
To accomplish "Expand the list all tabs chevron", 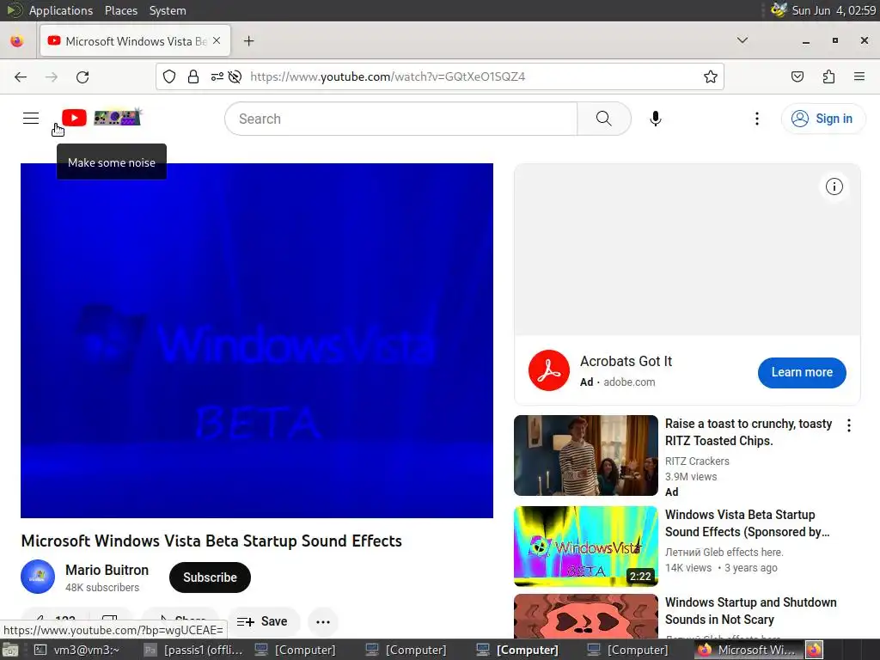I will pyautogui.click(x=742, y=40).
